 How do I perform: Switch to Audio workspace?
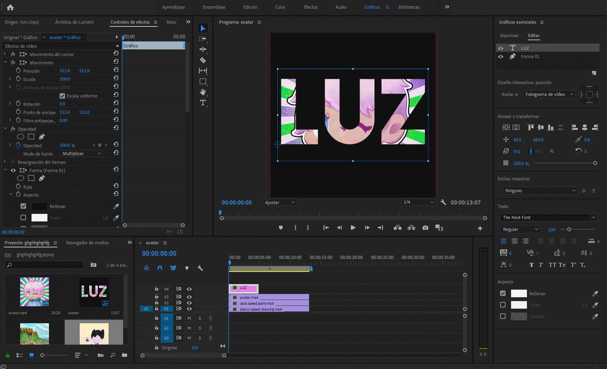[x=341, y=7]
